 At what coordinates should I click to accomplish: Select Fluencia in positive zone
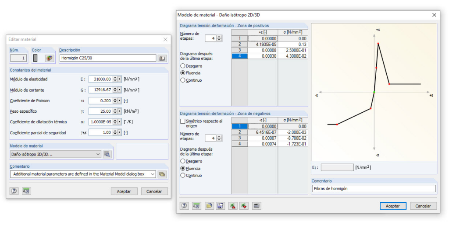click(183, 73)
